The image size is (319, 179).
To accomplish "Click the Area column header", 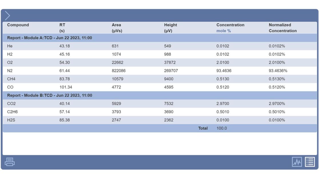I will (x=117, y=28).
